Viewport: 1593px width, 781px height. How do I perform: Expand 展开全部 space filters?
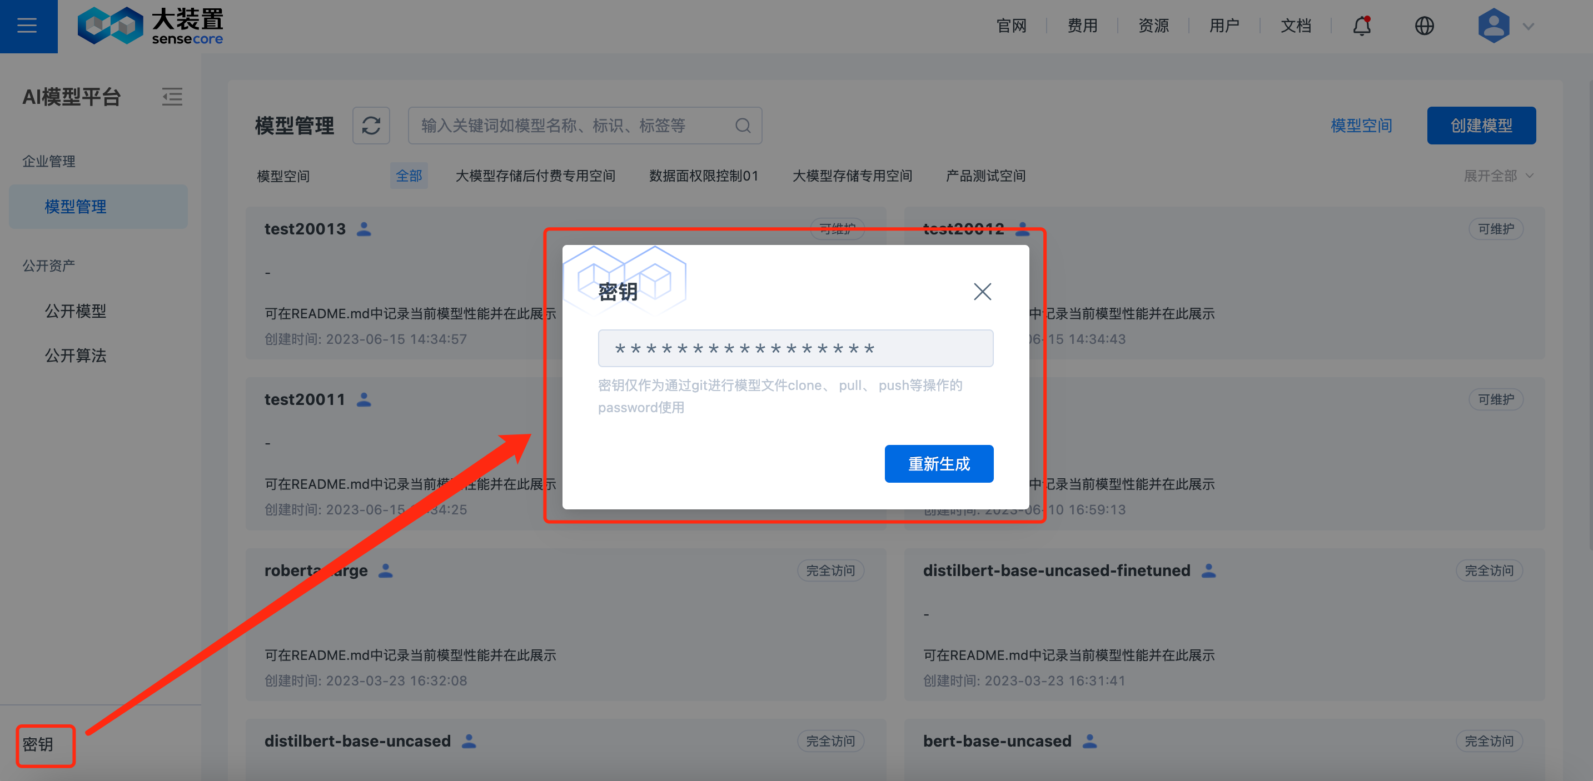click(1499, 176)
